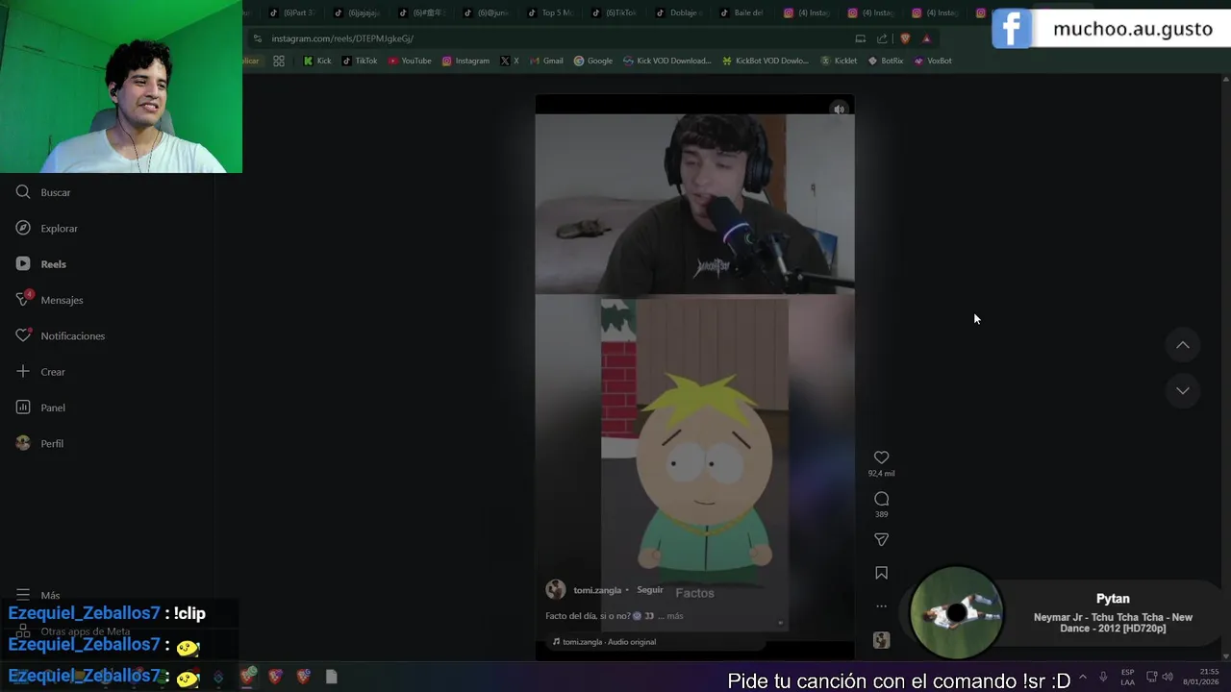
Task: Select Reels in the sidebar
Action: 41,263
